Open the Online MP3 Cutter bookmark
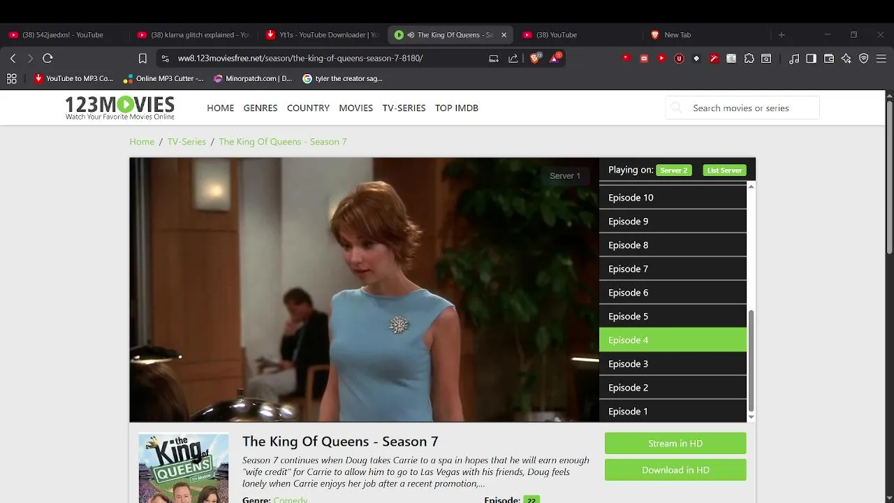Screen dimensions: 894x503 pos(163,79)
